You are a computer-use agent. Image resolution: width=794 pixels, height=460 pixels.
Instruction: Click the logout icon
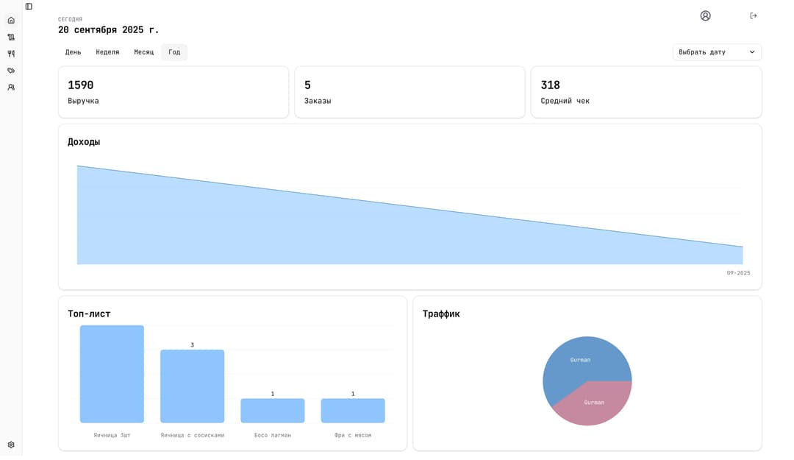(753, 15)
